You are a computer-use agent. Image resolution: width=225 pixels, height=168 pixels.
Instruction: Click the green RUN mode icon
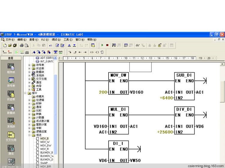[102, 45]
